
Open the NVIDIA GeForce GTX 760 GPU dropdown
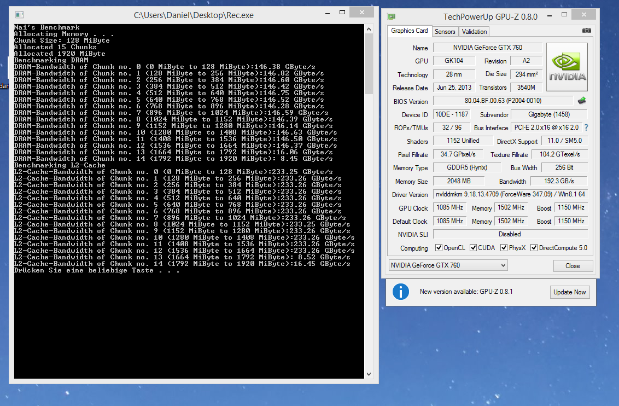click(x=448, y=265)
